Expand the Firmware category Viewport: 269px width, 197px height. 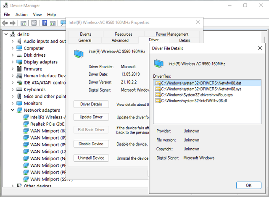click(x=13, y=69)
